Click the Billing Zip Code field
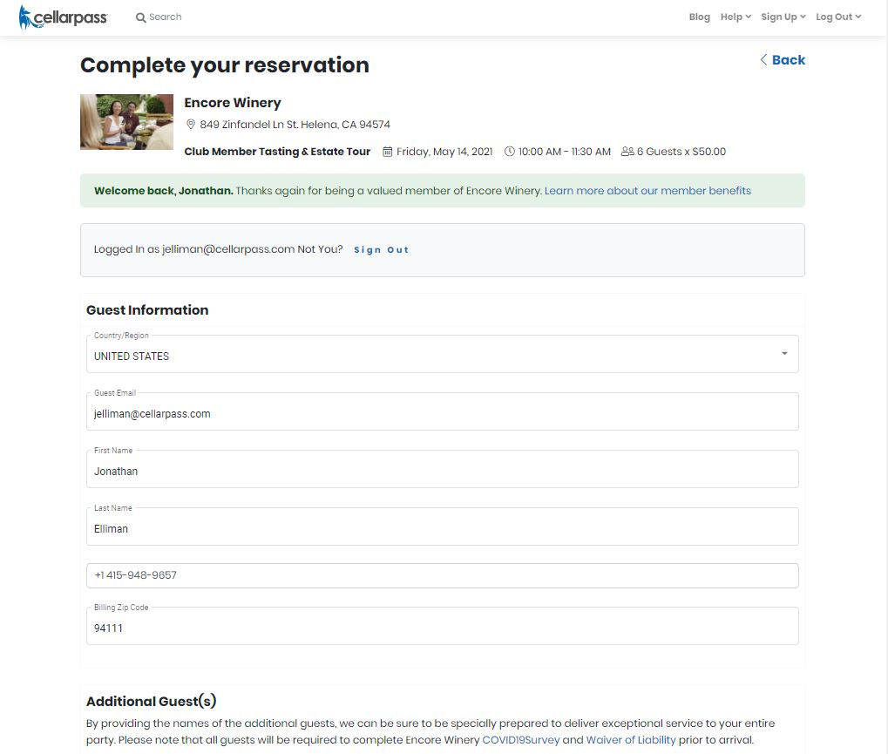Screen dimensions: 888x754 click(x=442, y=627)
